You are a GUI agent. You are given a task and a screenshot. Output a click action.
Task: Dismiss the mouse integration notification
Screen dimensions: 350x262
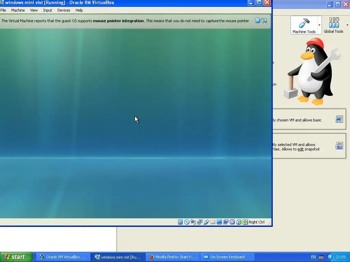click(257, 20)
